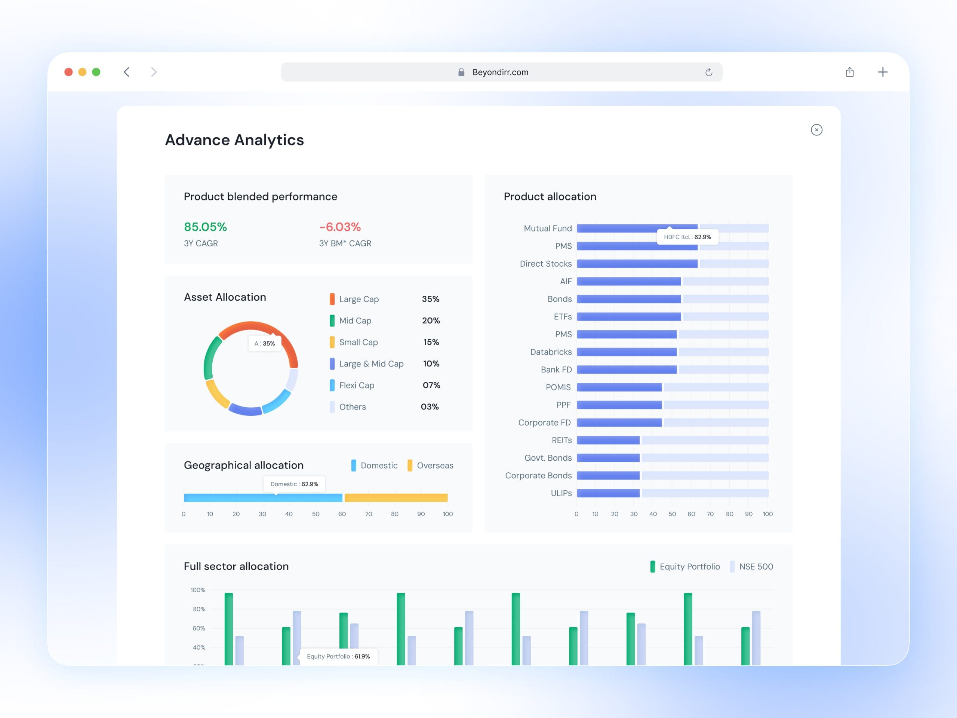This screenshot has height=718, width=957.
Task: Click the lock icon in the address bar
Action: click(461, 72)
